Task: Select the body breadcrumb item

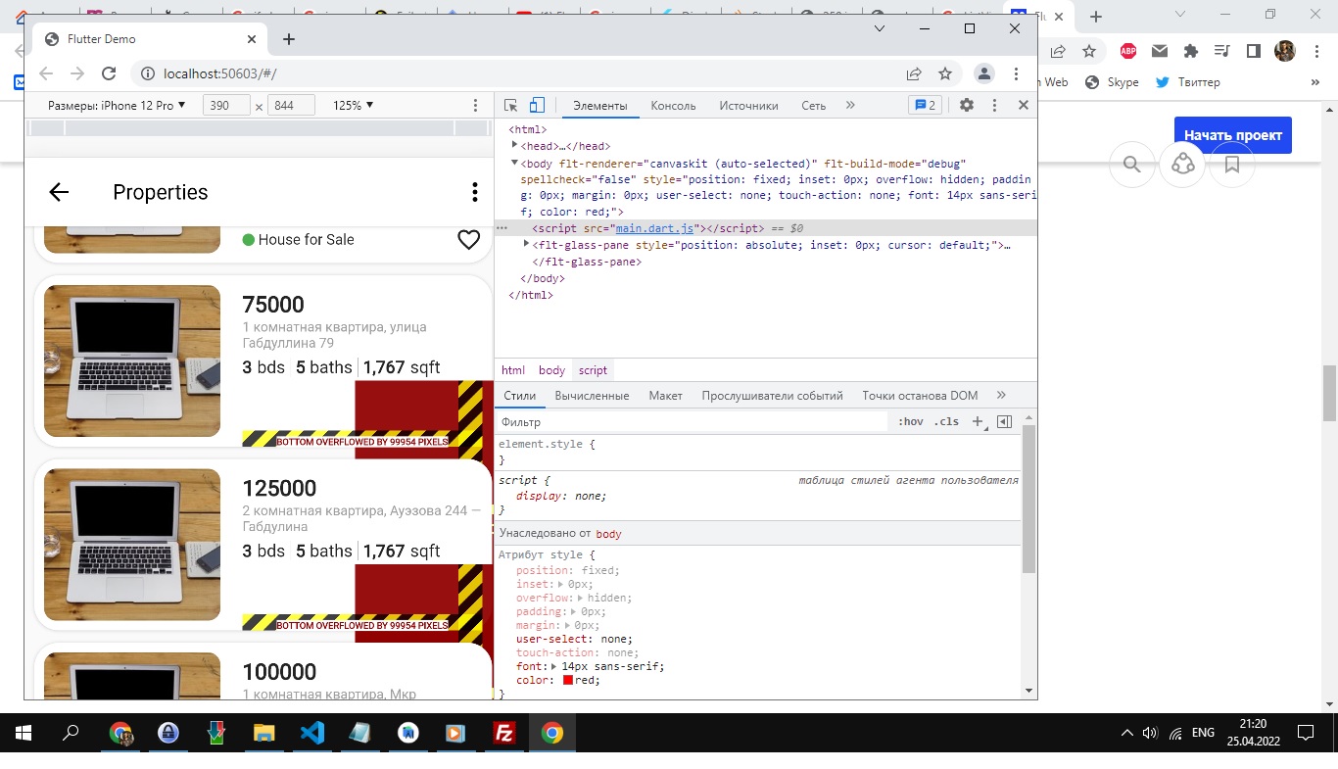Action: point(551,370)
